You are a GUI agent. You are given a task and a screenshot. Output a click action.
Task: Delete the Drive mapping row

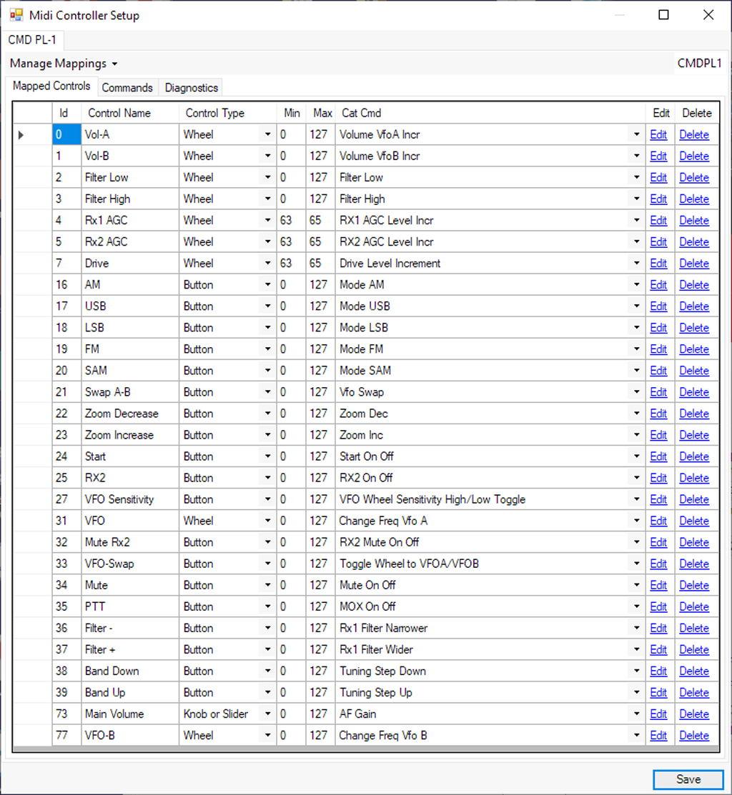[694, 264]
